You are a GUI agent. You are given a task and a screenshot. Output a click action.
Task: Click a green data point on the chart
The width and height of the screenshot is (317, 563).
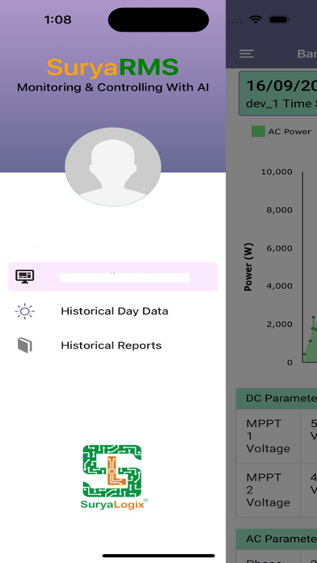[x=314, y=317]
